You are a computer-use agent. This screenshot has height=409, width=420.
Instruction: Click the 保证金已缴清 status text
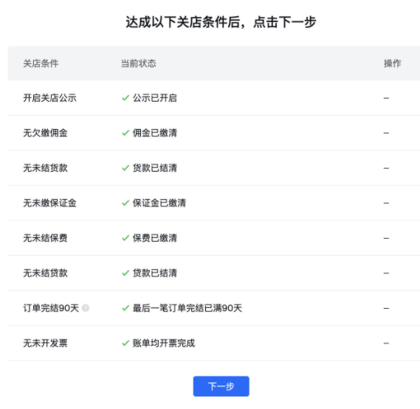tap(159, 203)
